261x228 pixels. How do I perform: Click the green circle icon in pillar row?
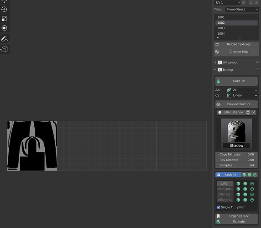click(245, 184)
